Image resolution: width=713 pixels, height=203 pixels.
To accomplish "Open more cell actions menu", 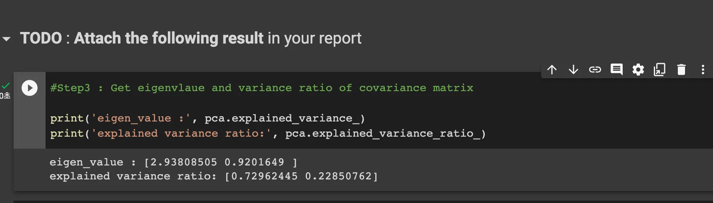I will tap(703, 70).
